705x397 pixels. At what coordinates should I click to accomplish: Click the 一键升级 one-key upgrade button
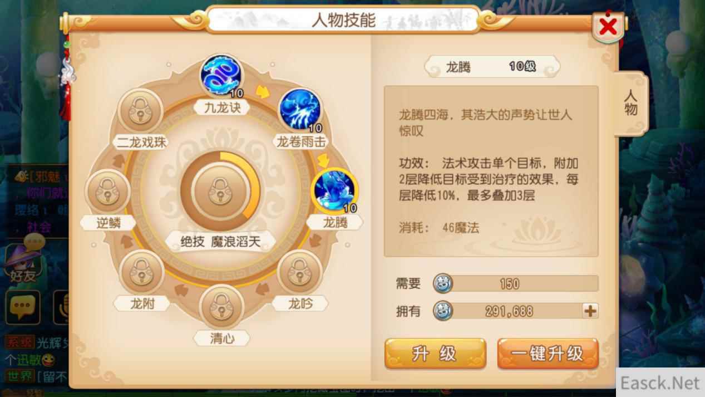click(548, 354)
